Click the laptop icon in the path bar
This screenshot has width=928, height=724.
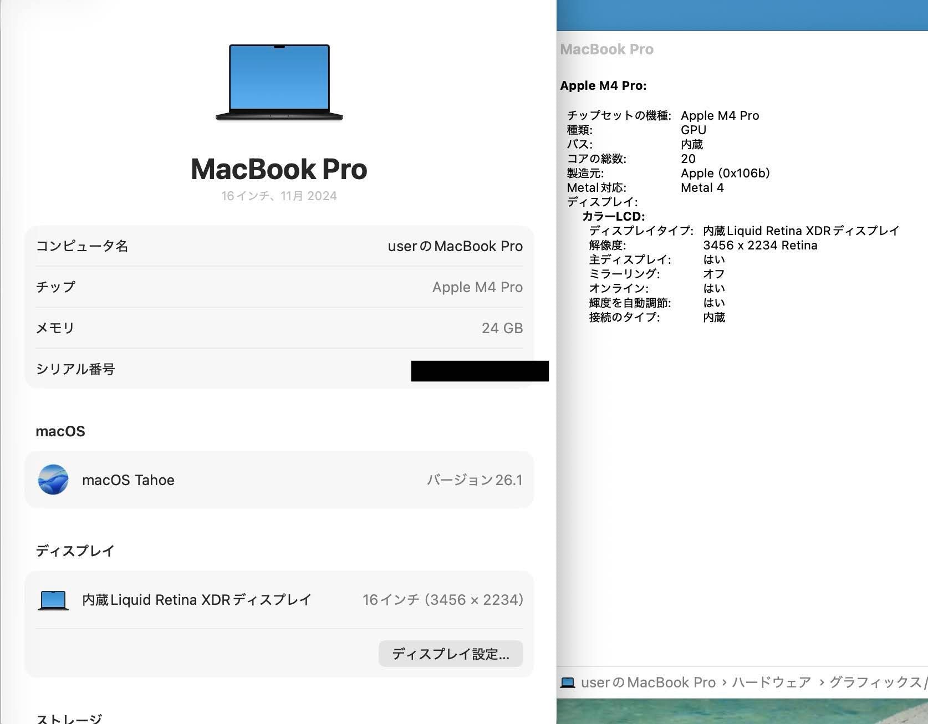pyautogui.click(x=568, y=682)
